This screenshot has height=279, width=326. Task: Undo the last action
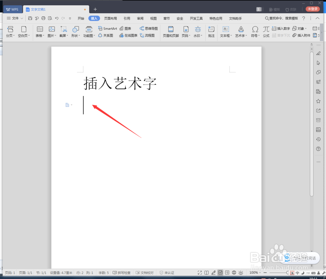(x=56, y=18)
